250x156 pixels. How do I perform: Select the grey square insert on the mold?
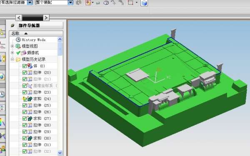pyautogui.click(x=137, y=75)
